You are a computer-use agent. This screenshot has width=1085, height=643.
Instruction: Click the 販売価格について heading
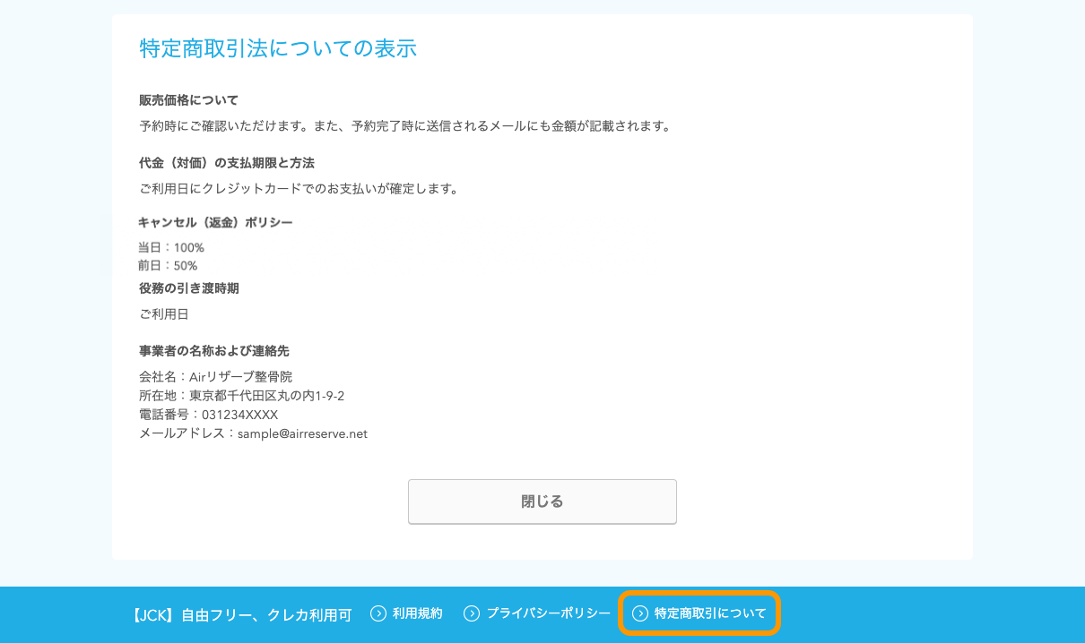(188, 100)
